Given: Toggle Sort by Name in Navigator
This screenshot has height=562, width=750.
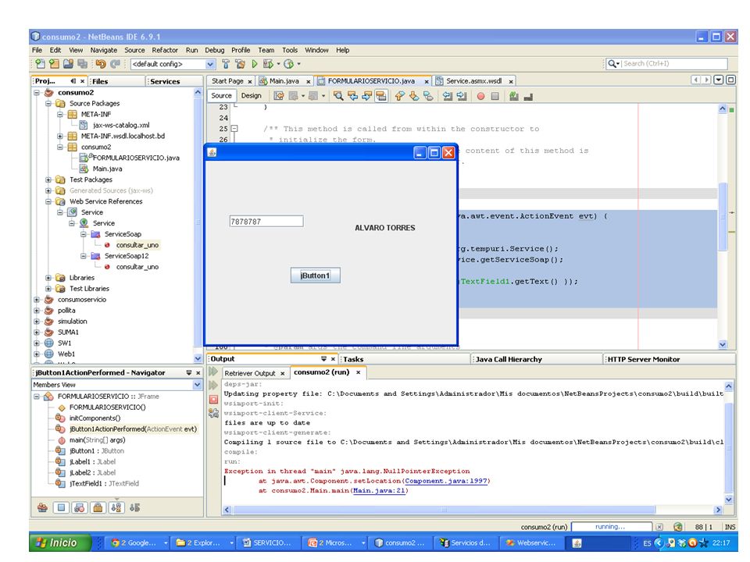Looking at the screenshot, I should click(116, 507).
